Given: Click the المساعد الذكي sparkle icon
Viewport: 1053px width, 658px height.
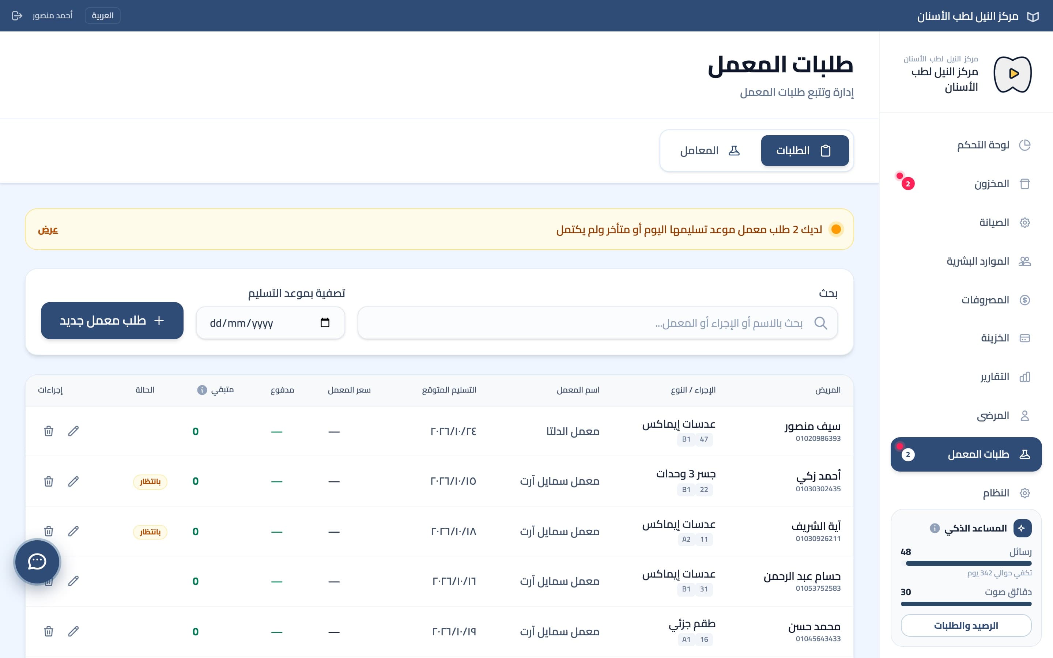Looking at the screenshot, I should [1022, 528].
